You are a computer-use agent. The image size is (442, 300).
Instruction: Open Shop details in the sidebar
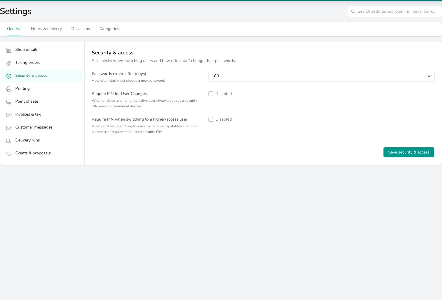point(42,50)
